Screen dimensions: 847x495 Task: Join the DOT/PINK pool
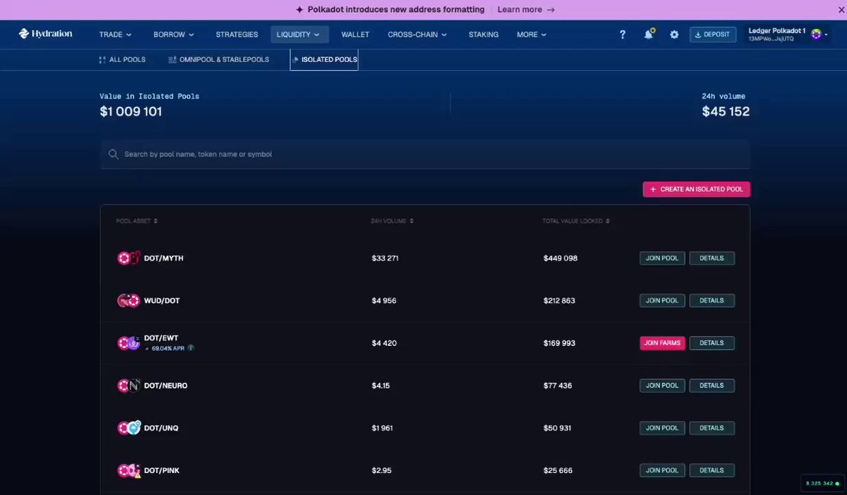pyautogui.click(x=662, y=471)
